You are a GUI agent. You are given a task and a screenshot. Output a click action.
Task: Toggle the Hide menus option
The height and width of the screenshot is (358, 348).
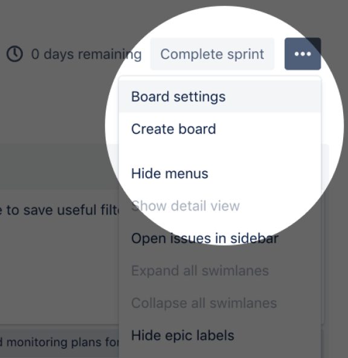pyautogui.click(x=220, y=174)
